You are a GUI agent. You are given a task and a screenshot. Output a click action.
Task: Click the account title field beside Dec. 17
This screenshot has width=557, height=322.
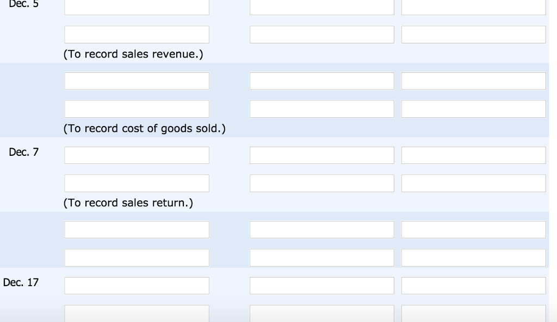click(x=137, y=285)
